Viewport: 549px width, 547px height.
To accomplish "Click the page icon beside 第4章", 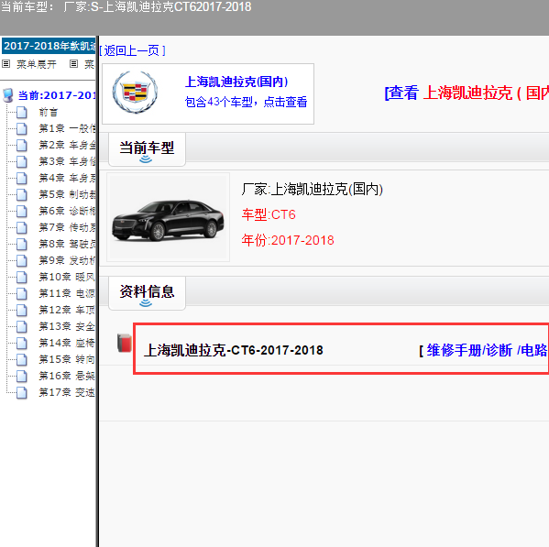I will pos(22,178).
